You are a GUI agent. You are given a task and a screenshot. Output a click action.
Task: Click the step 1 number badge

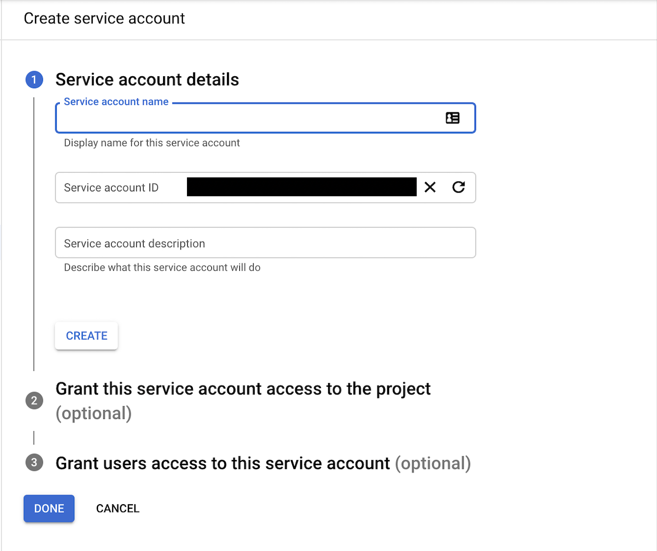pos(34,80)
